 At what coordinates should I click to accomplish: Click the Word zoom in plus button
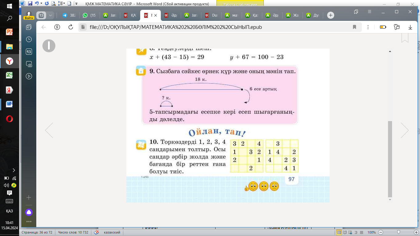pos(416,232)
